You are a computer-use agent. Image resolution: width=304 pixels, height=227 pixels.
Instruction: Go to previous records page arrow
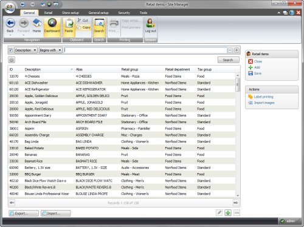(12, 203)
